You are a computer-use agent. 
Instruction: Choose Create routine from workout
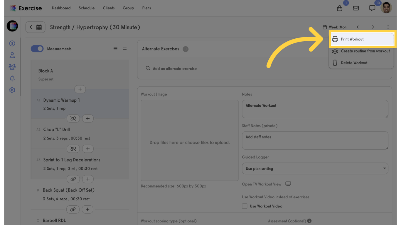click(361, 51)
